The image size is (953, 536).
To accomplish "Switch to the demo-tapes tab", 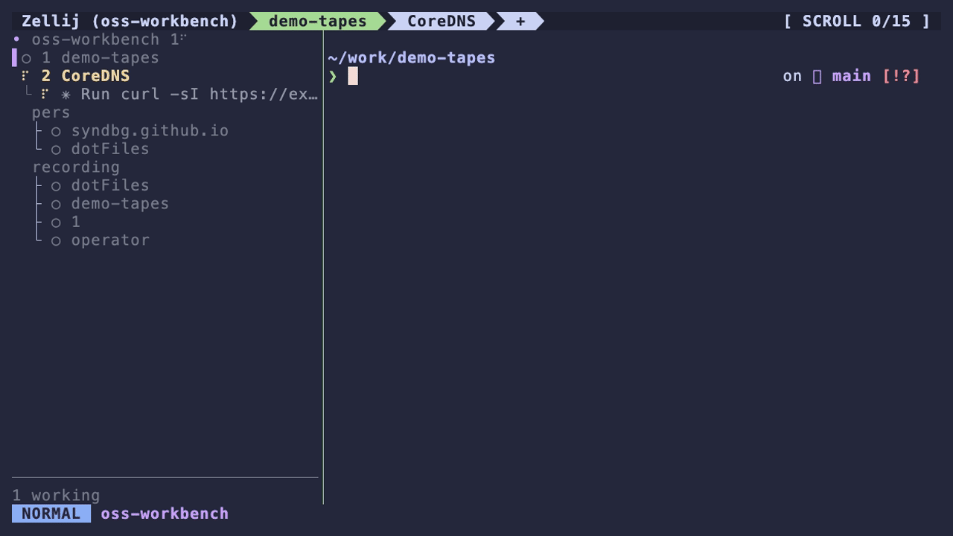I will tap(318, 21).
